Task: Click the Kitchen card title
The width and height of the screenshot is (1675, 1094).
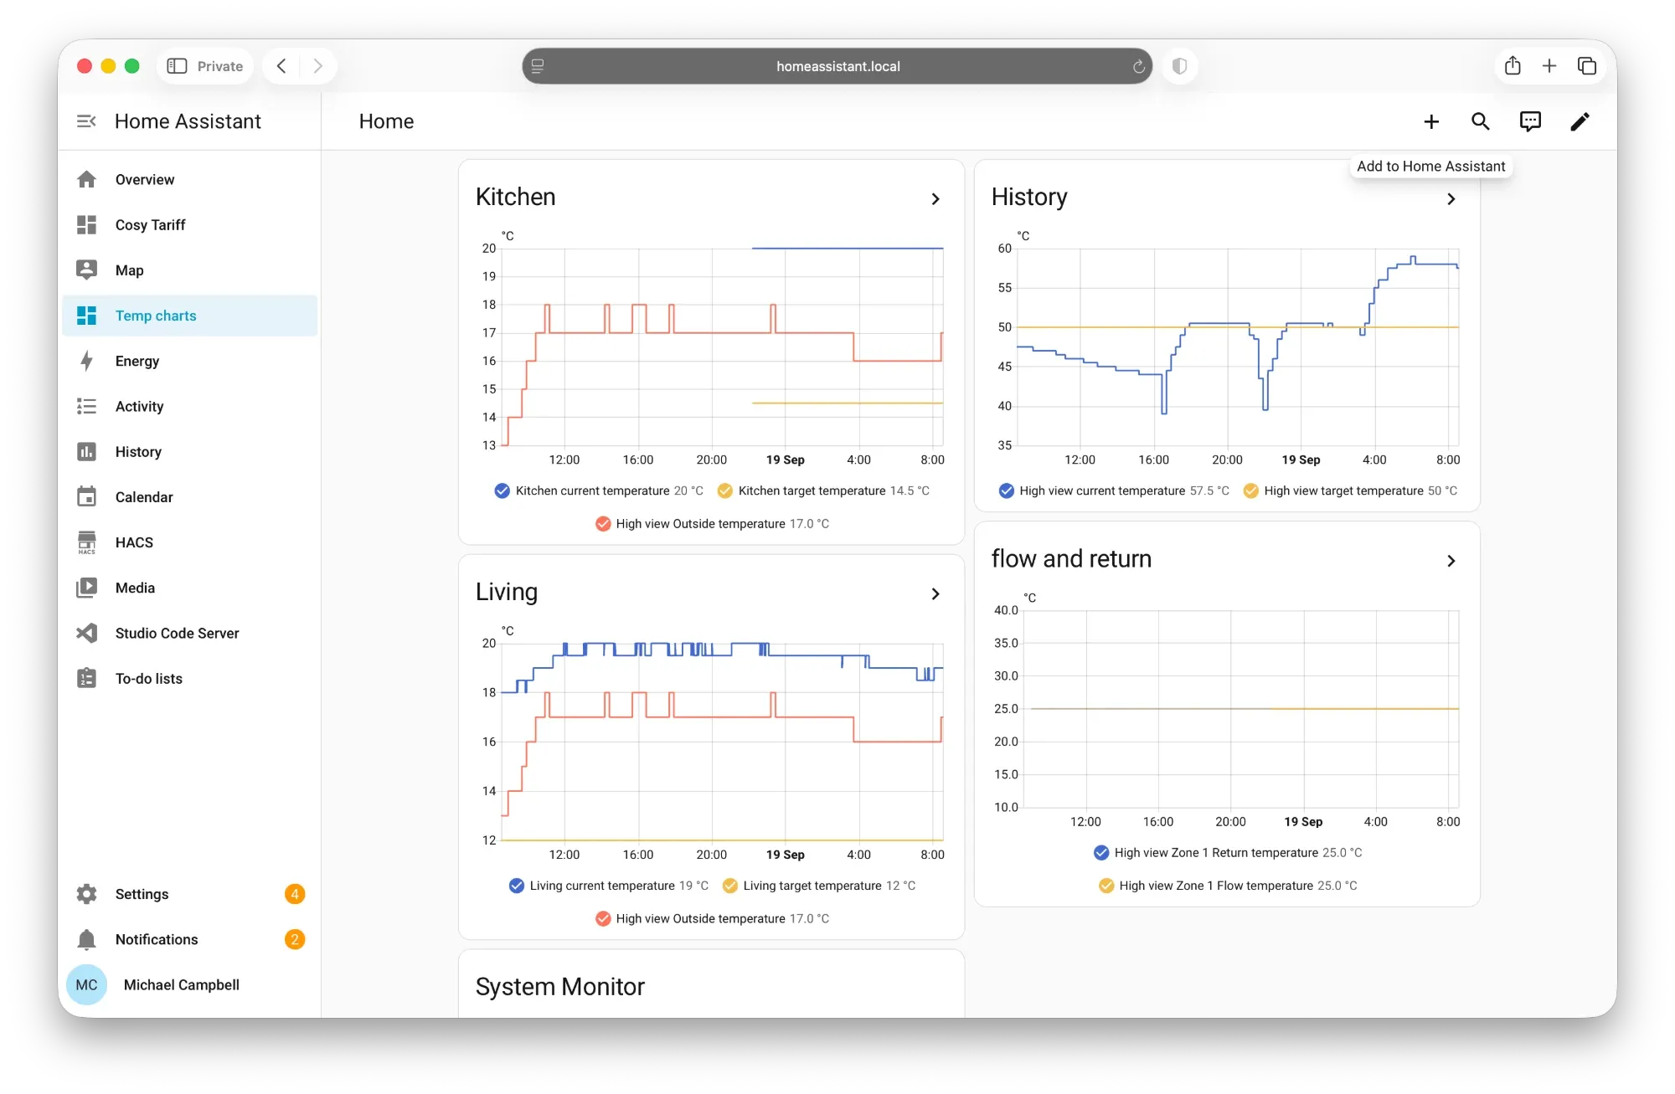Action: [x=515, y=197]
